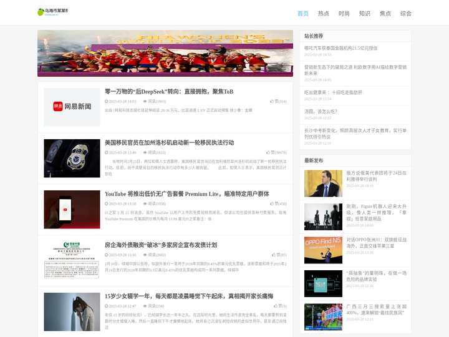The image size is (449, 337).
Task: Click clock icon on 美国移民官员 article
Action: coord(107,152)
